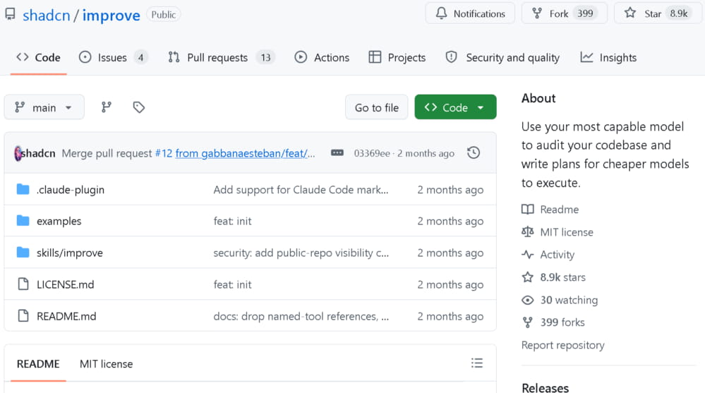Image resolution: width=705 pixels, height=393 pixels.
Task: Switch to the Code tab
Action: (38, 58)
